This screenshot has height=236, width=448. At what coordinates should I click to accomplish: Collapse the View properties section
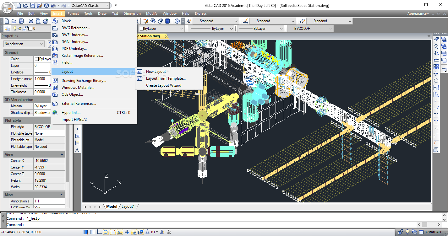pos(62,154)
